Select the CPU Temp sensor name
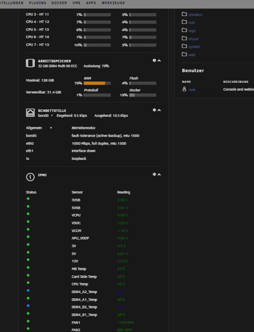Image resolution: width=254 pixels, height=332 pixels. coord(80,284)
